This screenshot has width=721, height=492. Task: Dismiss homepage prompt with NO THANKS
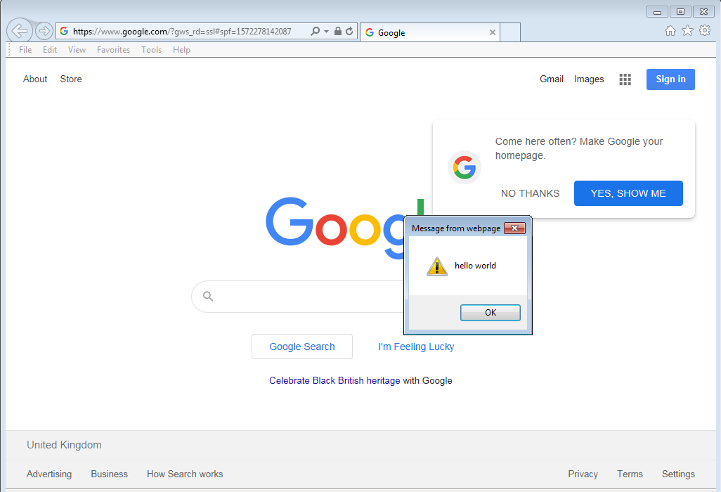(x=530, y=193)
